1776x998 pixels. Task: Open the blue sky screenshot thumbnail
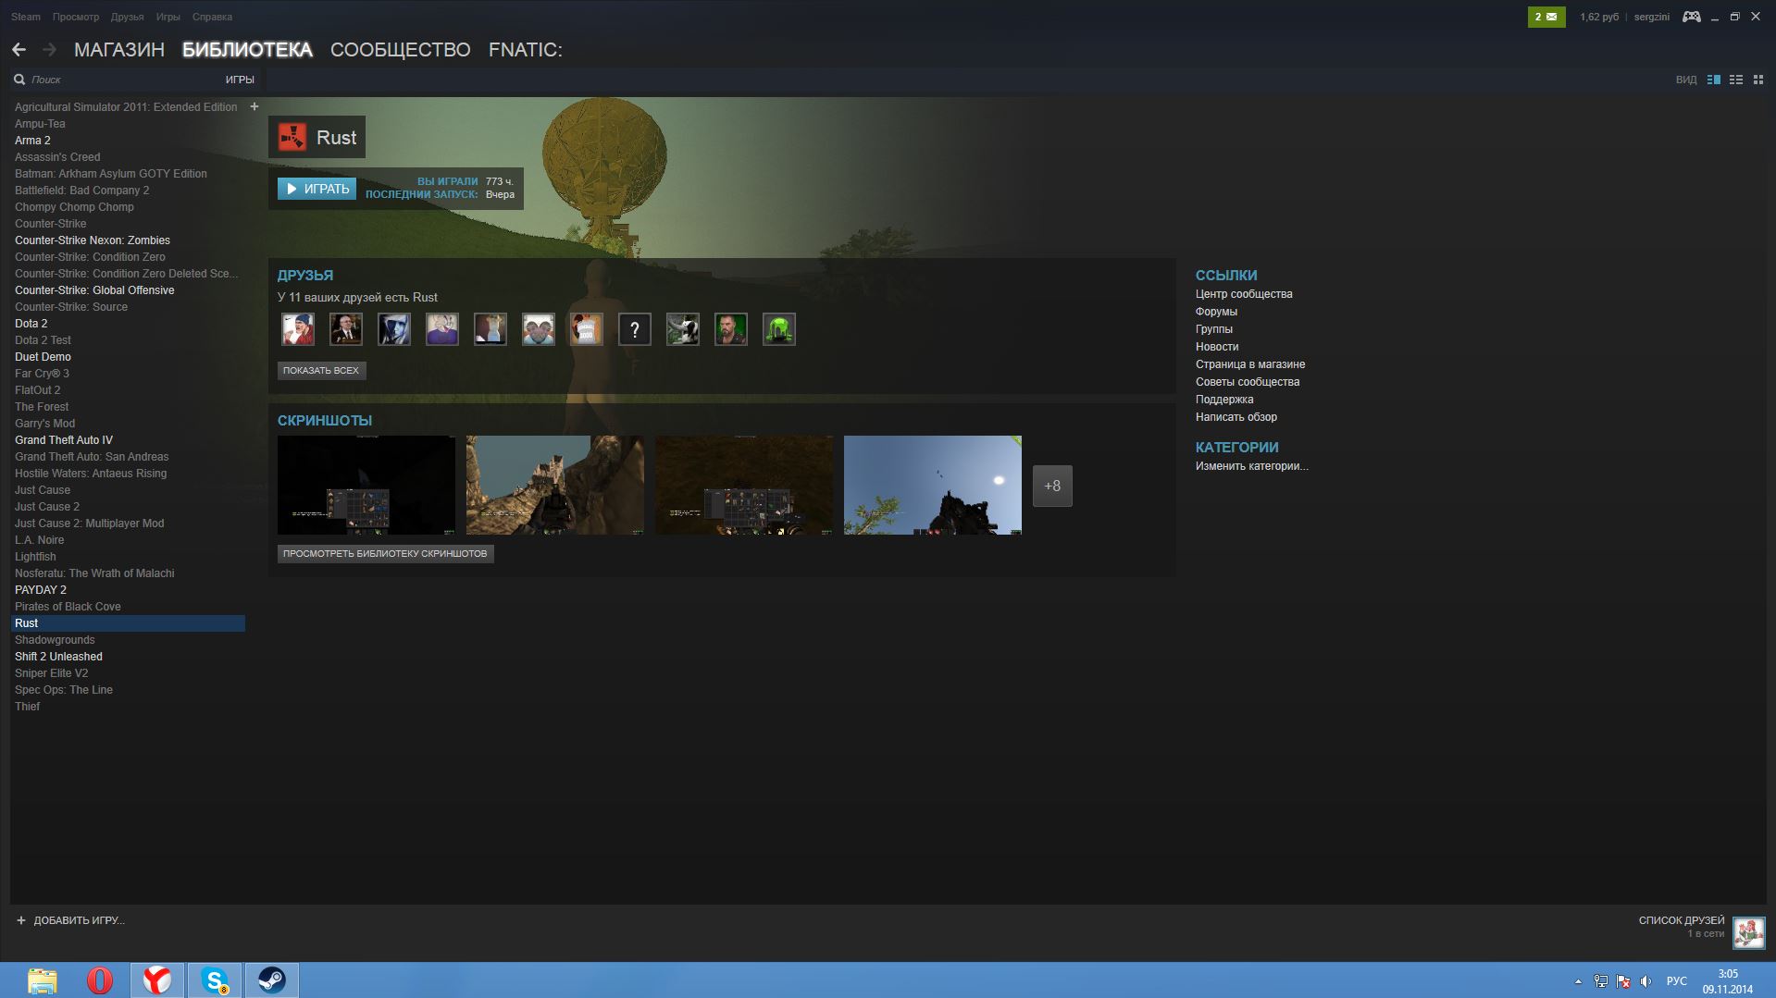click(933, 485)
